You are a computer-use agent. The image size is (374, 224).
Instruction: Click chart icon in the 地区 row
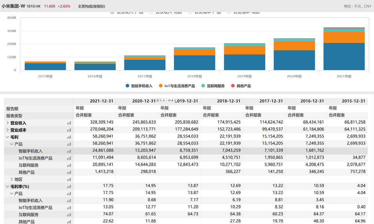tap(69, 179)
